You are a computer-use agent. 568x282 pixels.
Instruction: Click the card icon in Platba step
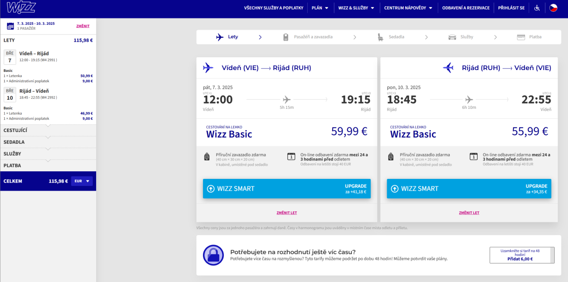tap(521, 37)
